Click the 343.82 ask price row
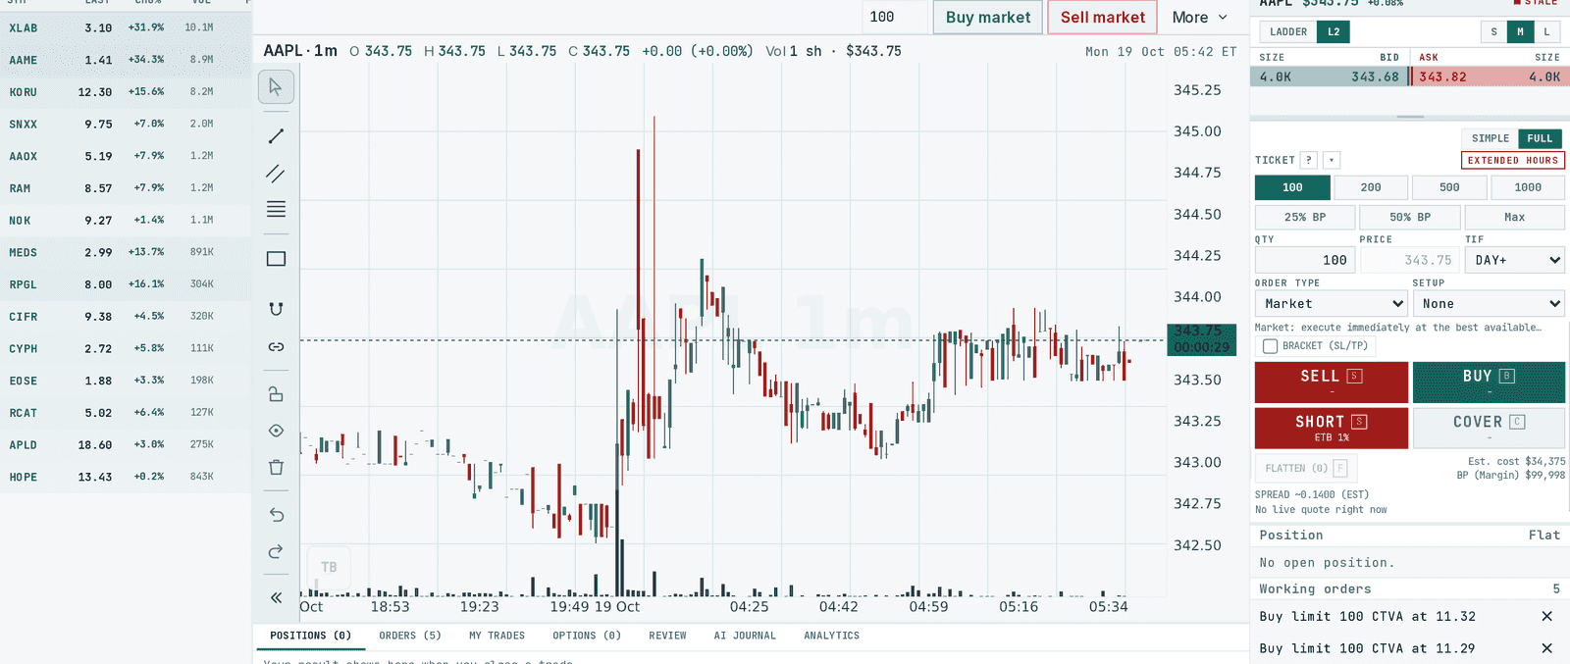The height and width of the screenshot is (664, 1570). [1490, 77]
